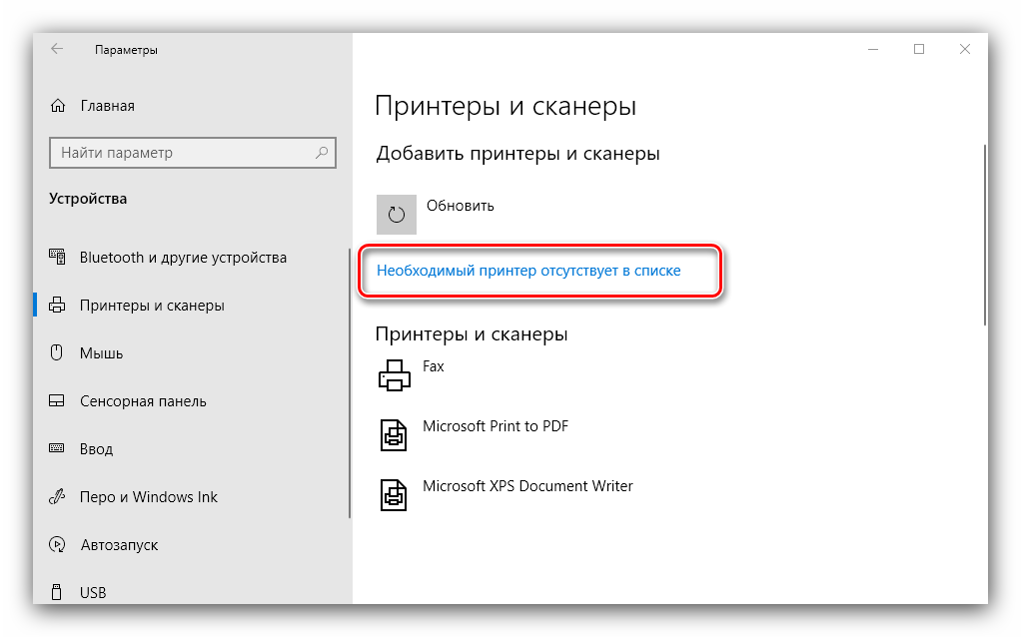This screenshot has width=1021, height=637.
Task: Click the Обновить label
Action: tap(461, 206)
